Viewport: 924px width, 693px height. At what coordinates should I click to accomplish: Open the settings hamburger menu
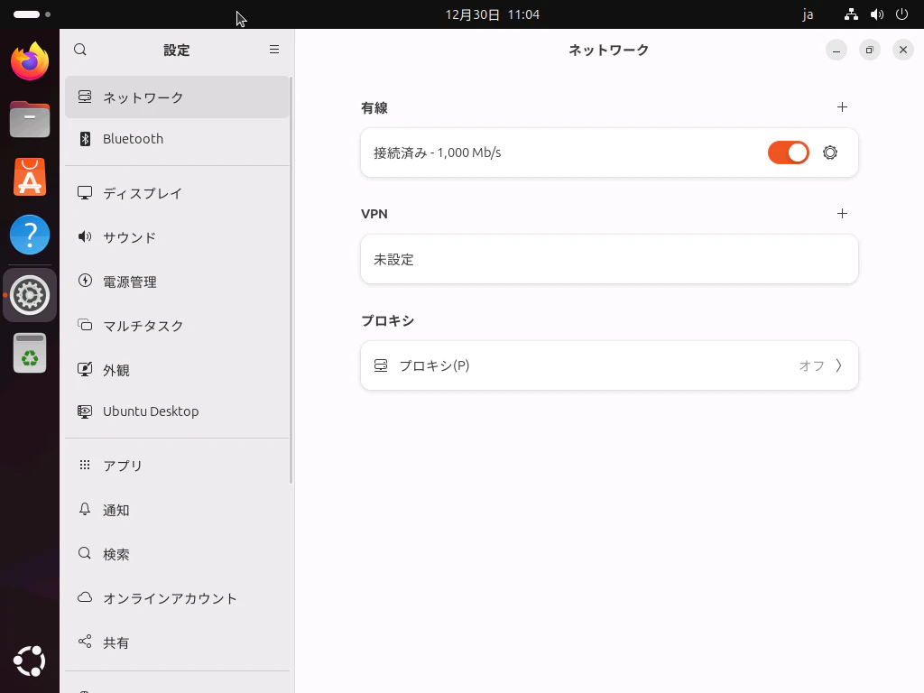tap(274, 50)
